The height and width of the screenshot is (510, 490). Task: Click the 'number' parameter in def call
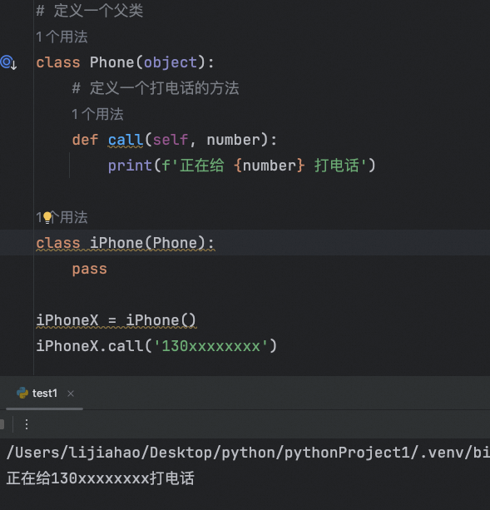234,140
